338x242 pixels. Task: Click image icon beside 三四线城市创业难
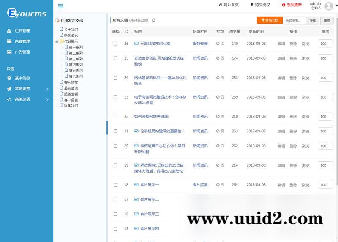pos(136,44)
